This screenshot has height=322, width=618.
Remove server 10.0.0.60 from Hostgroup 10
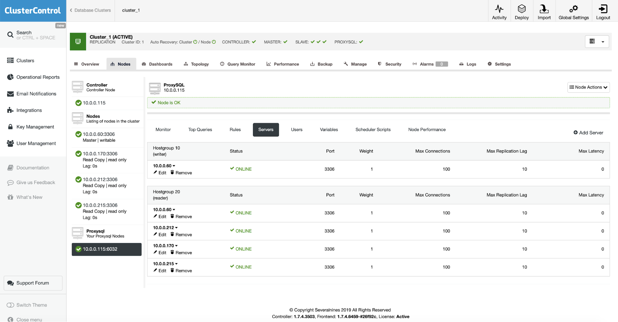[x=181, y=173]
